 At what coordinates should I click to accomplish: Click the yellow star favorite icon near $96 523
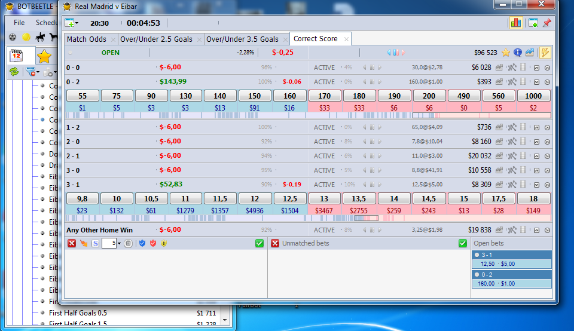click(506, 53)
